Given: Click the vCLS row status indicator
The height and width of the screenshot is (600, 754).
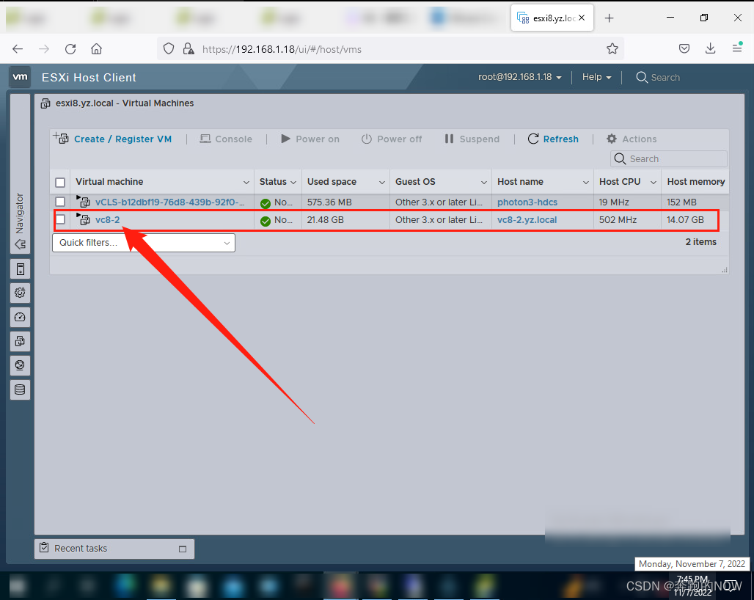Looking at the screenshot, I should [266, 203].
